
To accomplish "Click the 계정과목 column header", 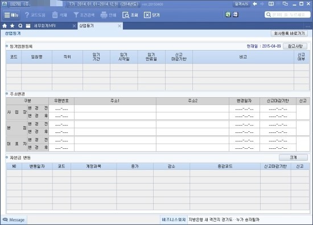I will tap(94, 166).
